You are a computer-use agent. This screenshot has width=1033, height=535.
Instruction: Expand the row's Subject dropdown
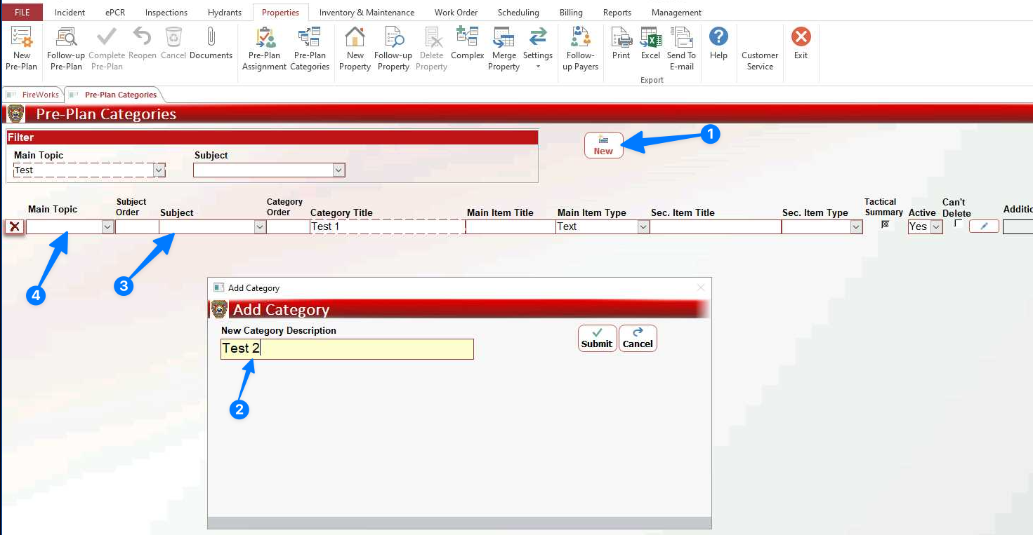click(260, 226)
